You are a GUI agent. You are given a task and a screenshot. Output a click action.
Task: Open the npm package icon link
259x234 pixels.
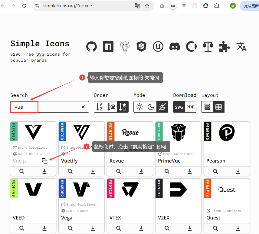108,46
